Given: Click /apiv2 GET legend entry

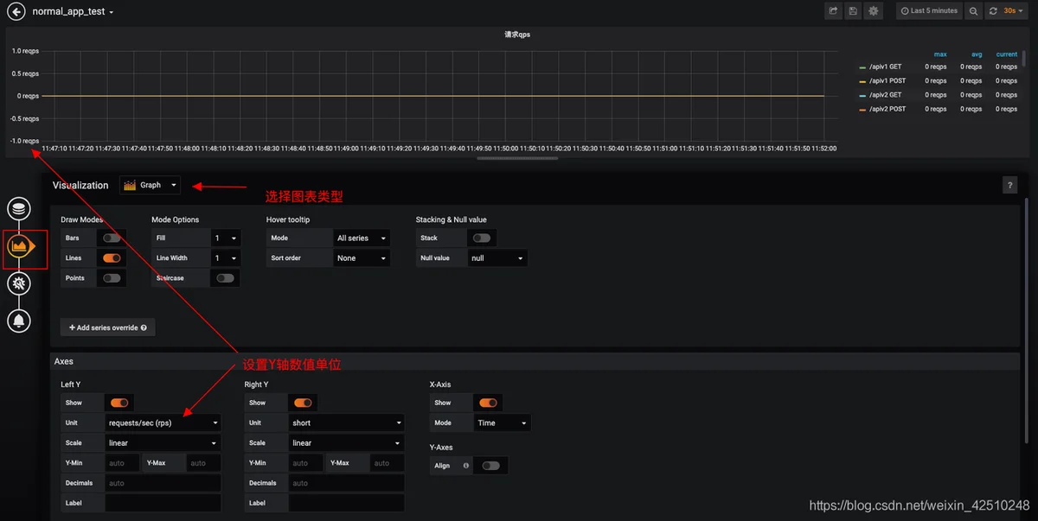Looking at the screenshot, I should [886, 95].
